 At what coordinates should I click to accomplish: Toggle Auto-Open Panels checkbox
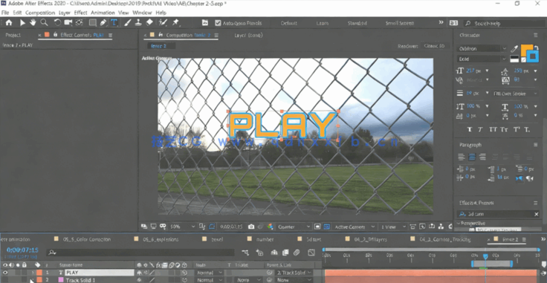(218, 23)
